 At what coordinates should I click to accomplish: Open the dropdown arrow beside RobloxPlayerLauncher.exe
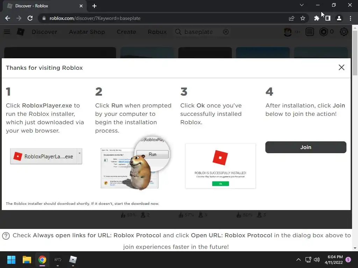(x=79, y=156)
